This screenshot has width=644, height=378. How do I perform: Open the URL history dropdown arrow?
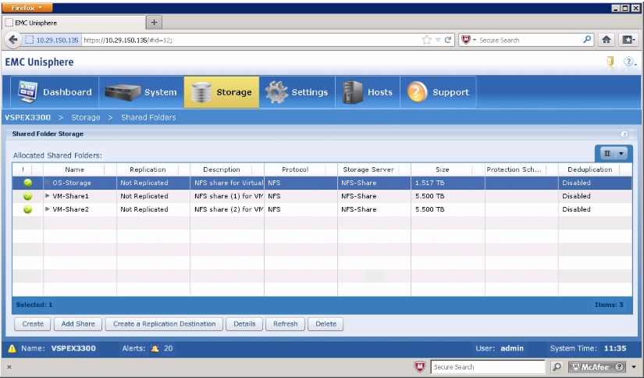tap(438, 40)
